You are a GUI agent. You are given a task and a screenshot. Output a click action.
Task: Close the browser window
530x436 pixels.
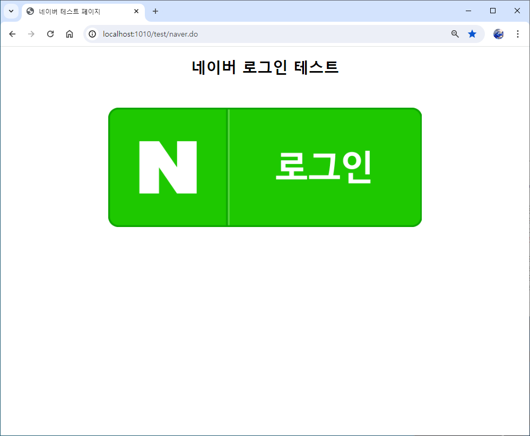point(517,11)
